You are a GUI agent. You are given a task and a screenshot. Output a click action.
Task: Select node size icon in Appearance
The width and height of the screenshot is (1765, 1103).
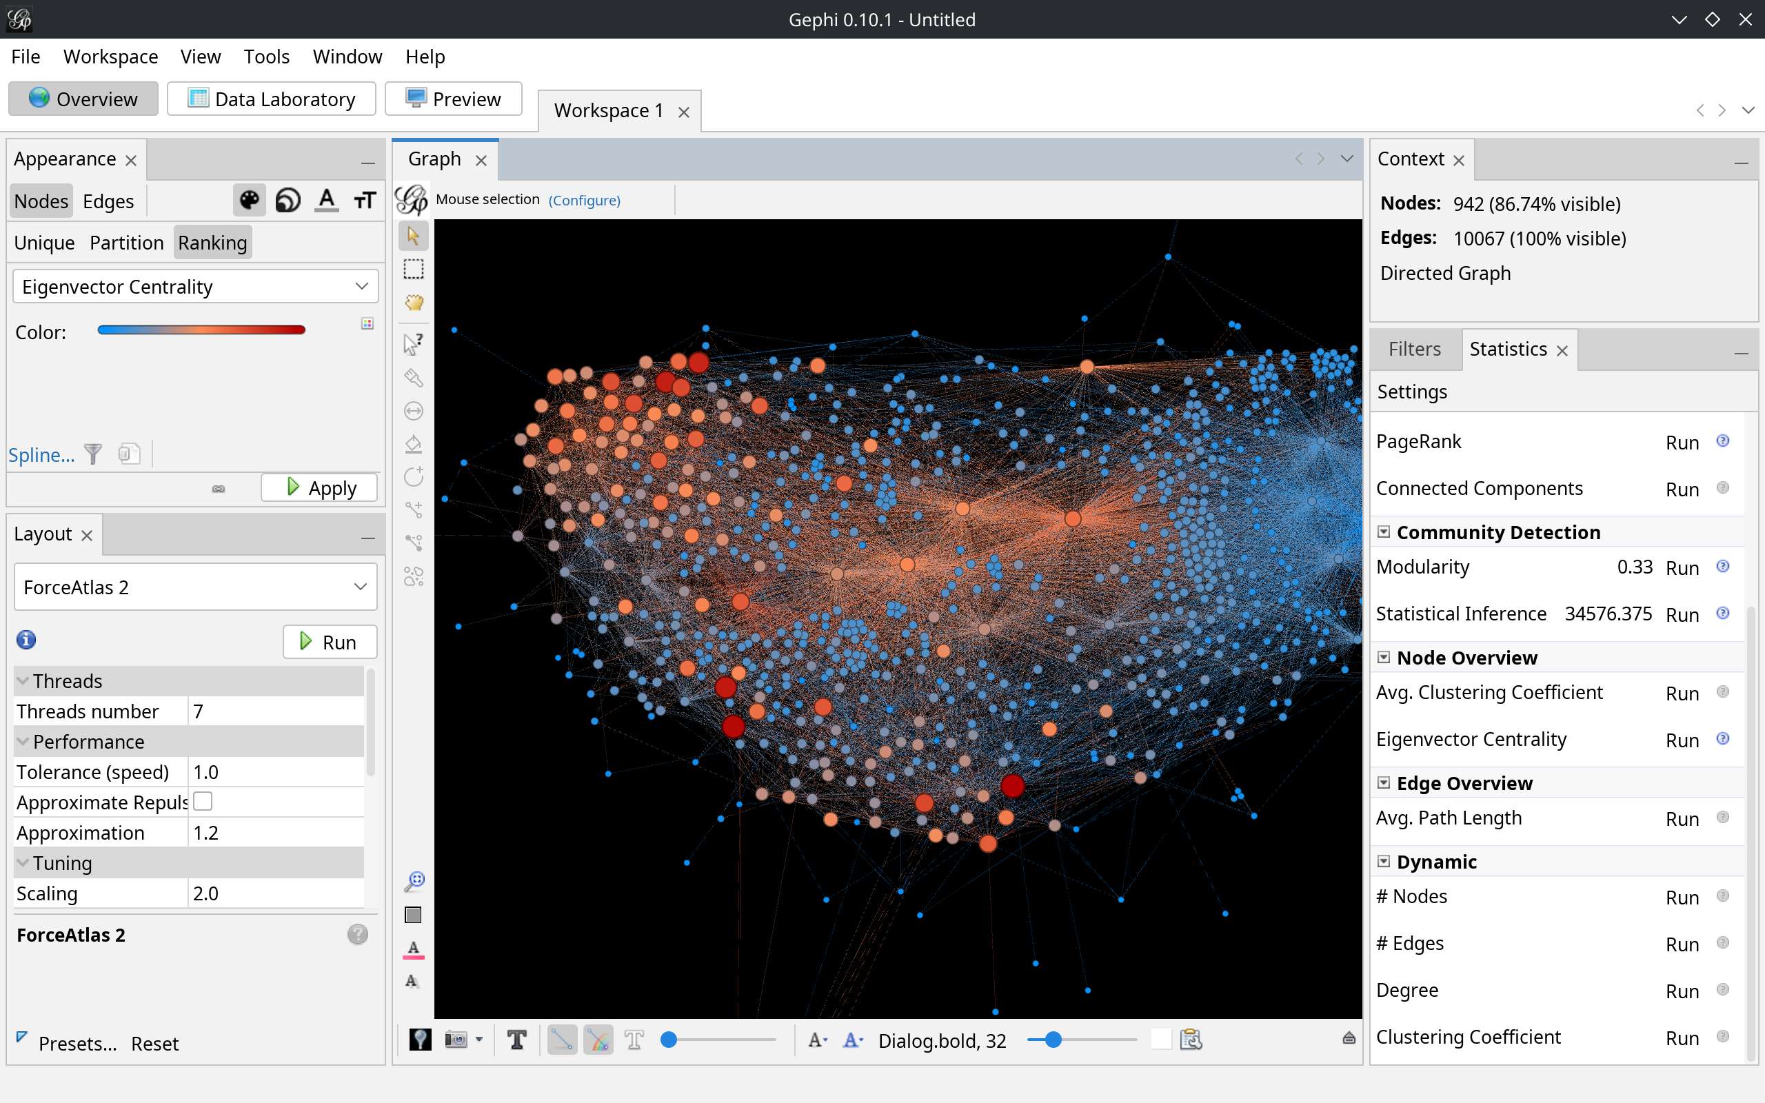(288, 200)
